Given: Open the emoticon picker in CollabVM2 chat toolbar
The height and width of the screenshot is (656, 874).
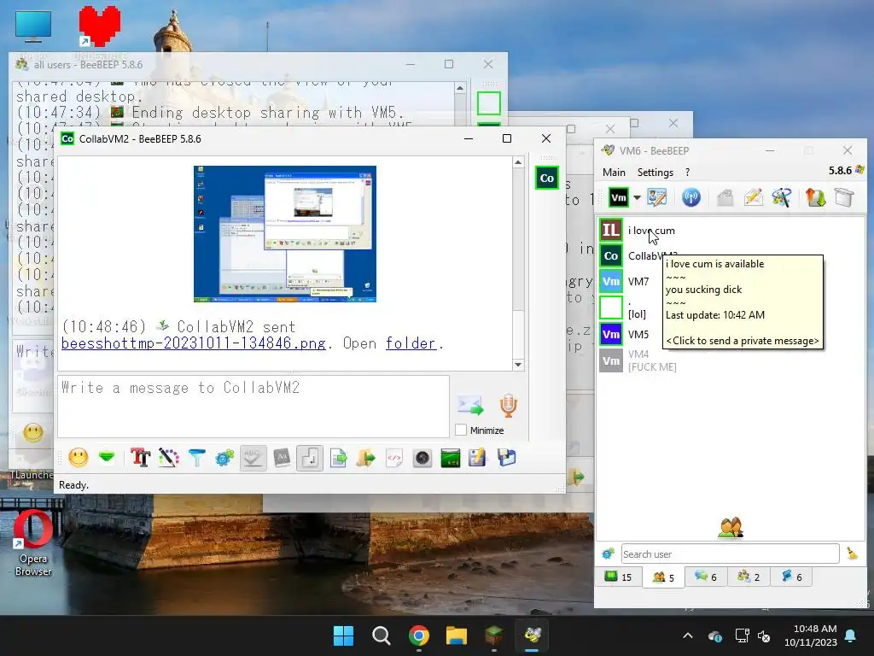Looking at the screenshot, I should click(x=78, y=458).
